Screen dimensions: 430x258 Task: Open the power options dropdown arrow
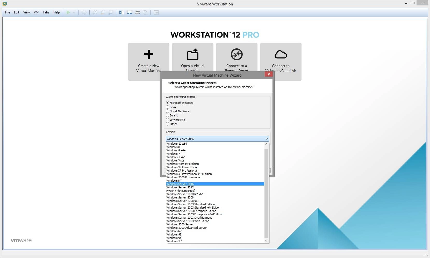[74, 12]
